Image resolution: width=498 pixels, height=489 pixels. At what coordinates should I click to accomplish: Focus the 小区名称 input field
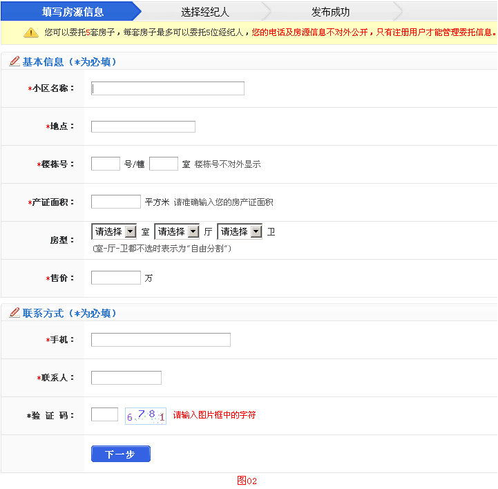click(168, 88)
